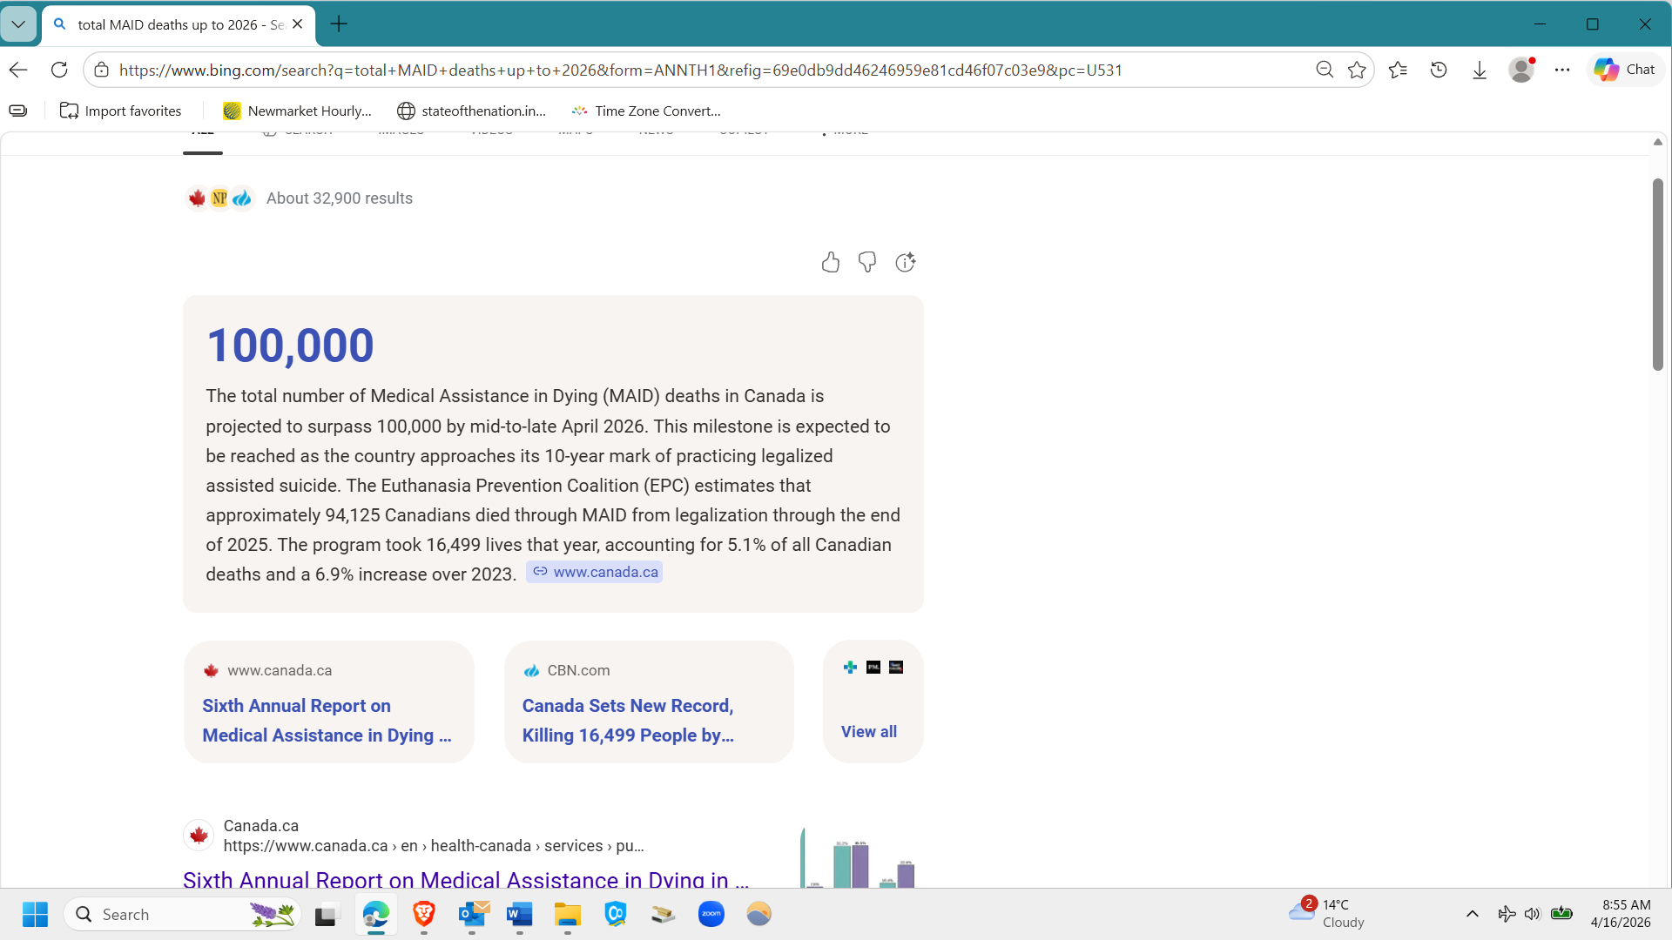Screen dimensions: 1672x940
Task: Click View all sources link
Action: pyautogui.click(x=868, y=731)
